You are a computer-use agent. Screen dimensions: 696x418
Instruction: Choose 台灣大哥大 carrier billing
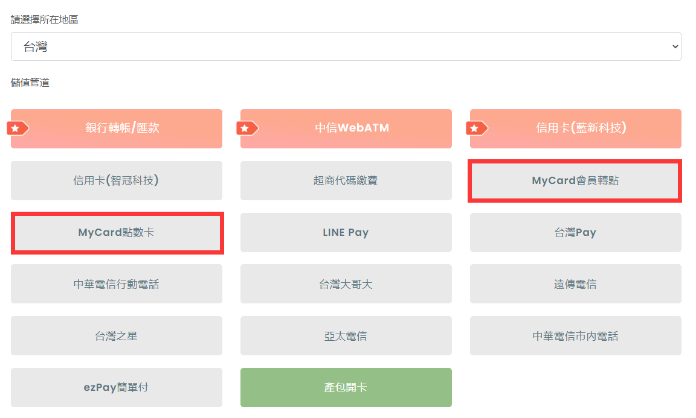pyautogui.click(x=346, y=284)
